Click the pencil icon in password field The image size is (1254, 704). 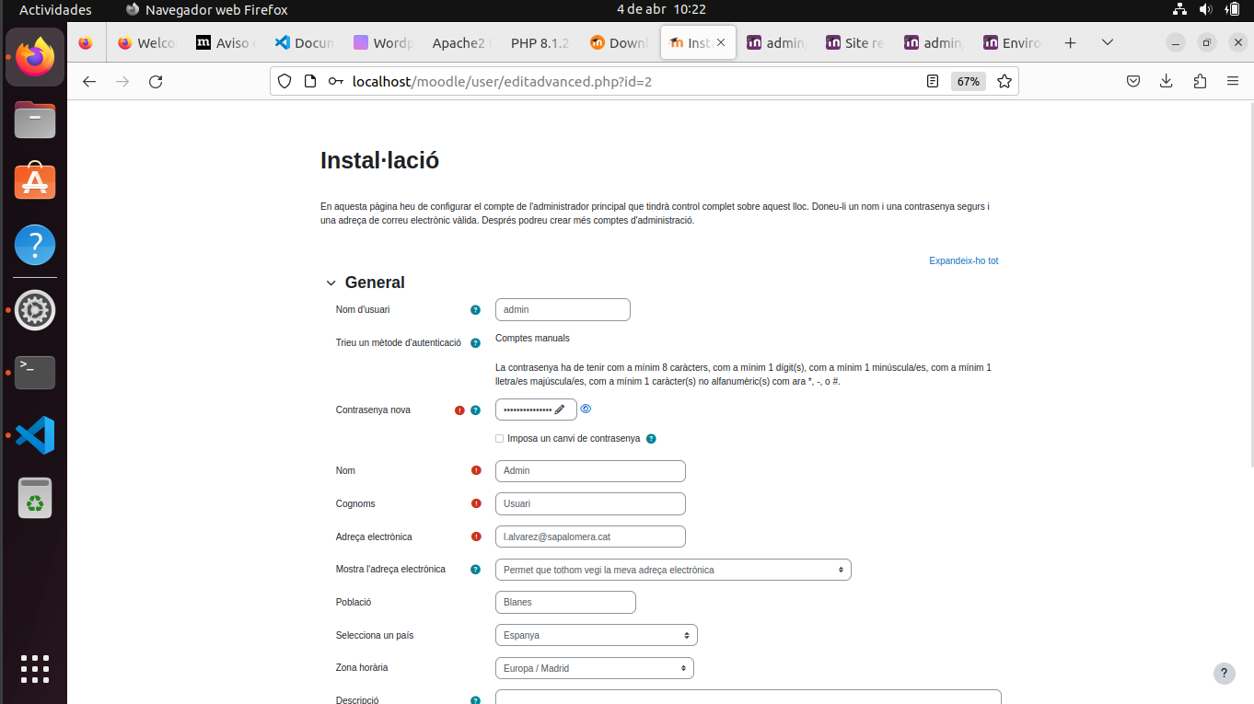559,410
